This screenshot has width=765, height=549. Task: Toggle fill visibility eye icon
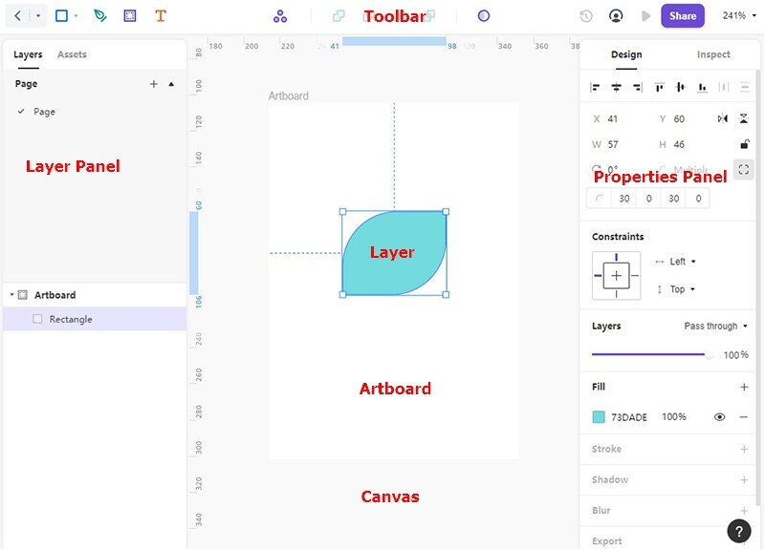tap(720, 417)
